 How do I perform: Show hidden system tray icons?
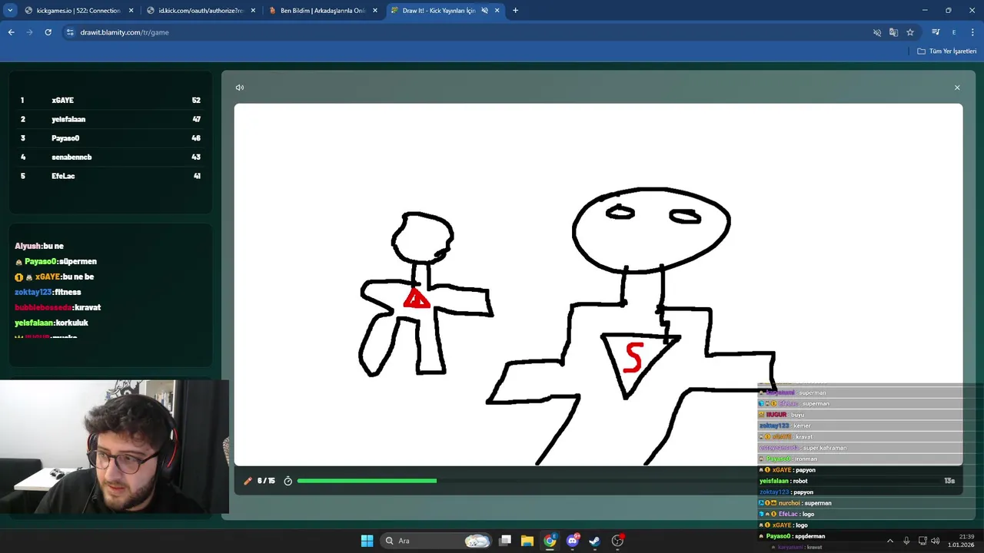(x=890, y=541)
